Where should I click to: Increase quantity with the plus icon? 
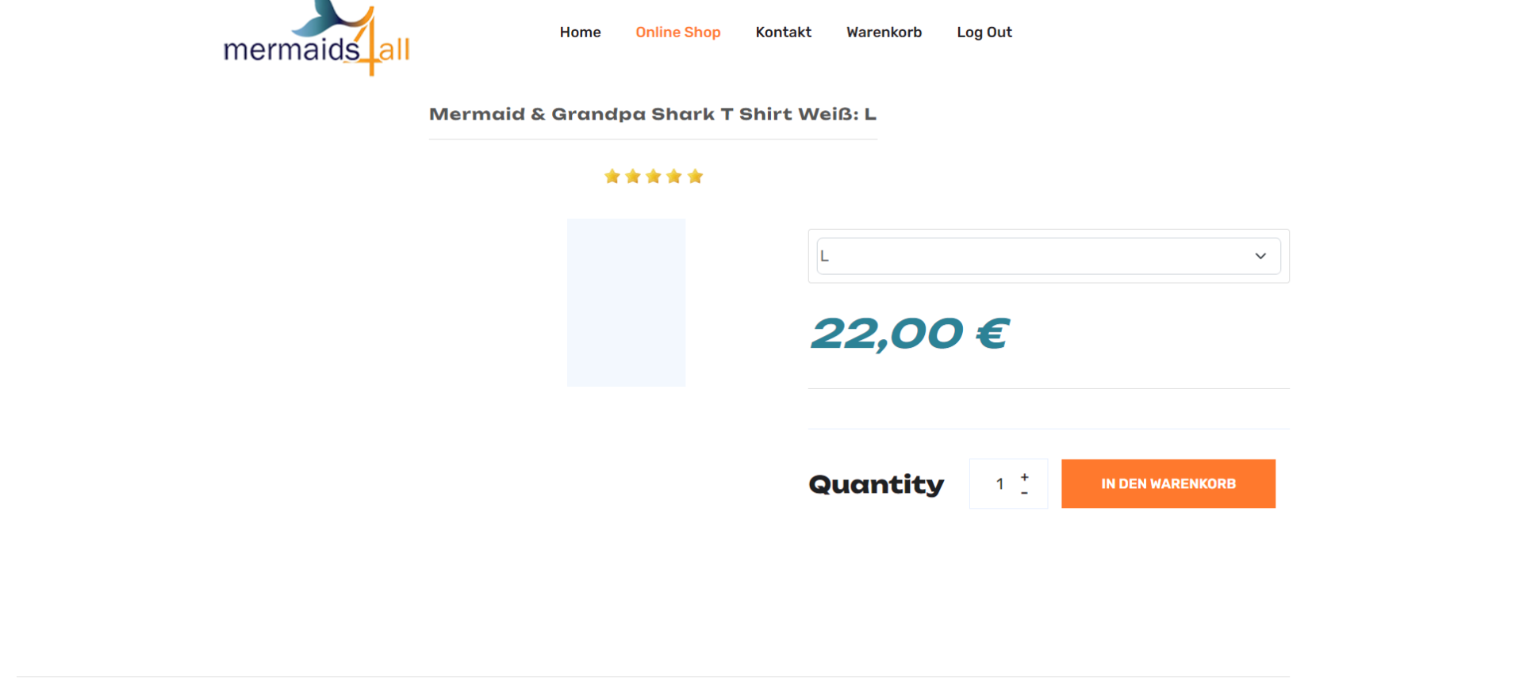point(1025,477)
